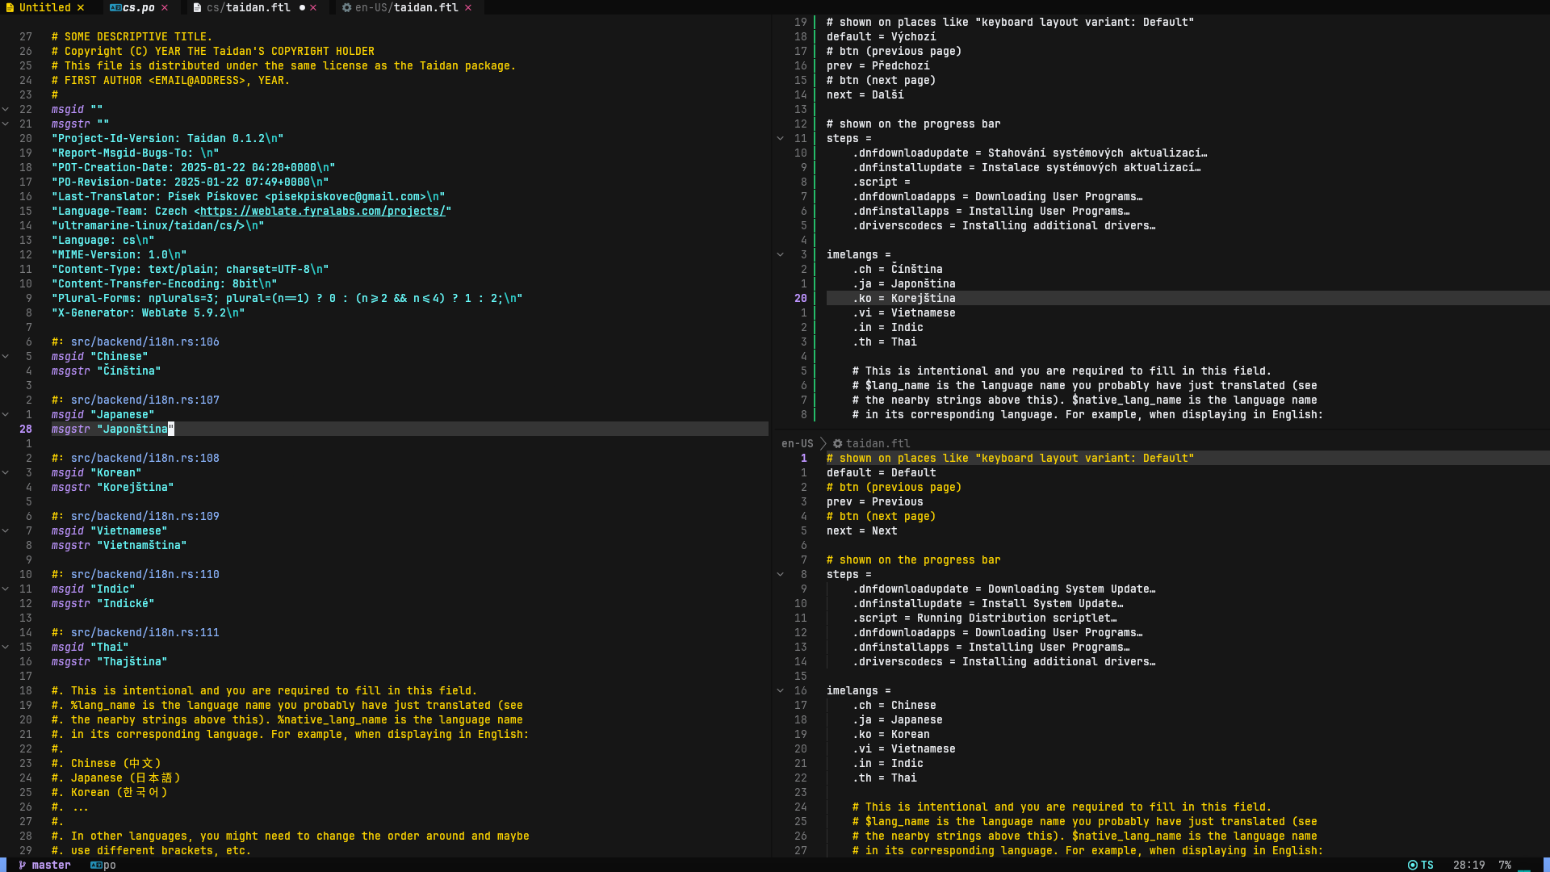
Task: Switch to the Untitled tab
Action: (45, 7)
